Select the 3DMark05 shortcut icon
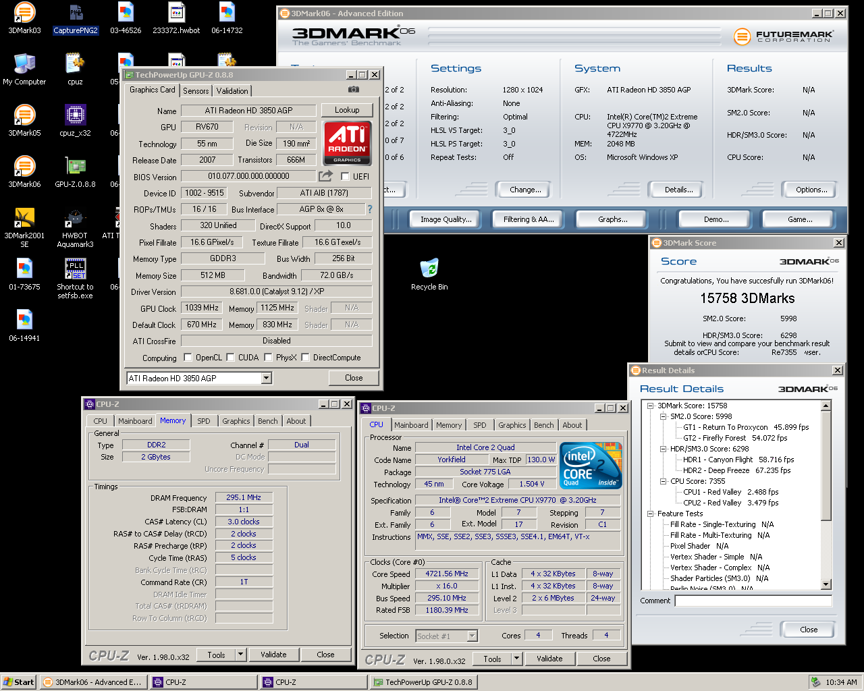This screenshot has height=691, width=864. [x=24, y=121]
